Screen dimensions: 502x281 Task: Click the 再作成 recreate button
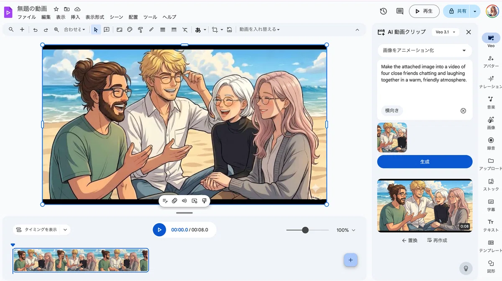tap(437, 240)
